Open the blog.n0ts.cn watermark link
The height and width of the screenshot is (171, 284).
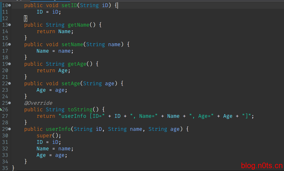point(261,166)
